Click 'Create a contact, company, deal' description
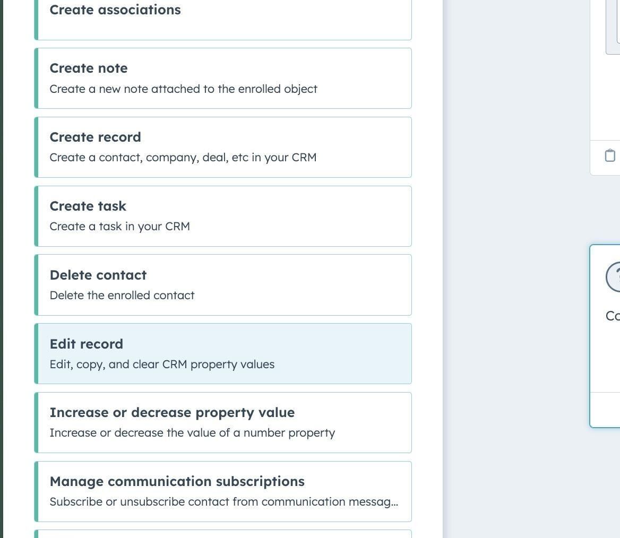Viewport: 620px width, 538px height. point(183,158)
